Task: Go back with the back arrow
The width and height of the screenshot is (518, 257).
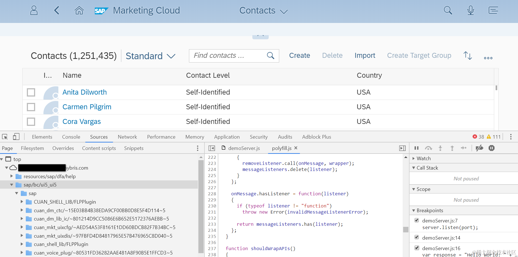Action: click(57, 11)
